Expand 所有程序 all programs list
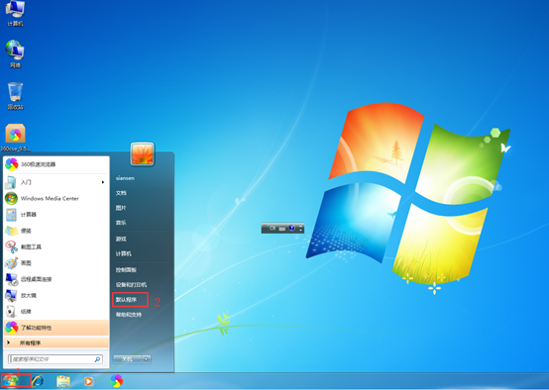 56,342
